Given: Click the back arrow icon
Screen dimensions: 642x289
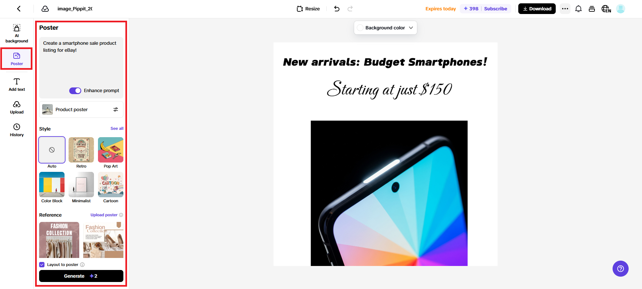Looking at the screenshot, I should [x=19, y=9].
